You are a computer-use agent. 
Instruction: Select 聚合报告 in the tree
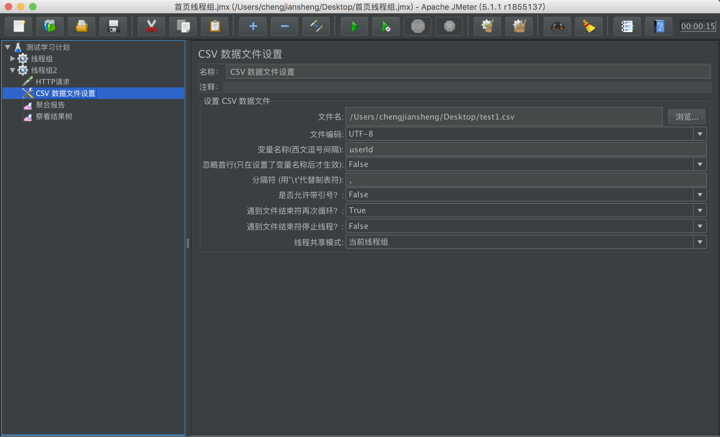point(50,105)
